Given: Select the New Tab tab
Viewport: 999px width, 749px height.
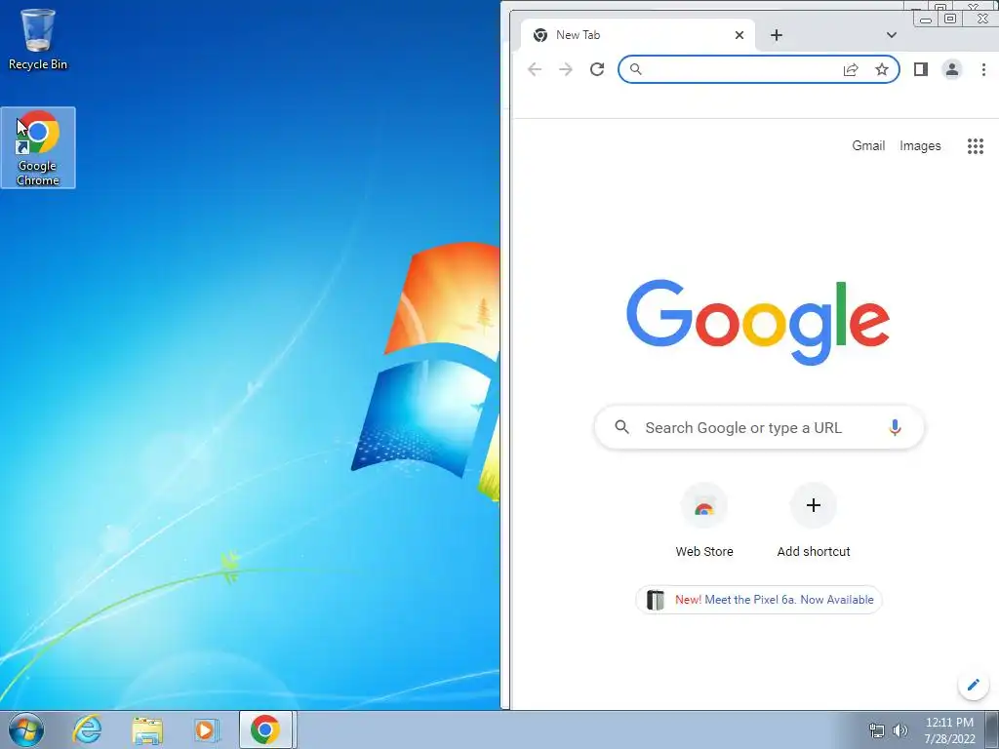Looking at the screenshot, I should click(638, 35).
